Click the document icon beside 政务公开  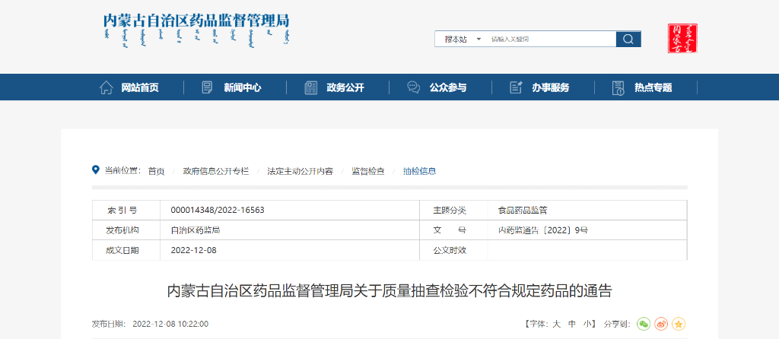[310, 87]
